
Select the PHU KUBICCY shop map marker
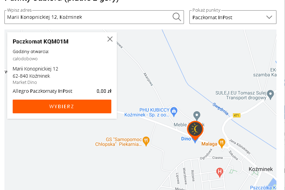(174, 112)
